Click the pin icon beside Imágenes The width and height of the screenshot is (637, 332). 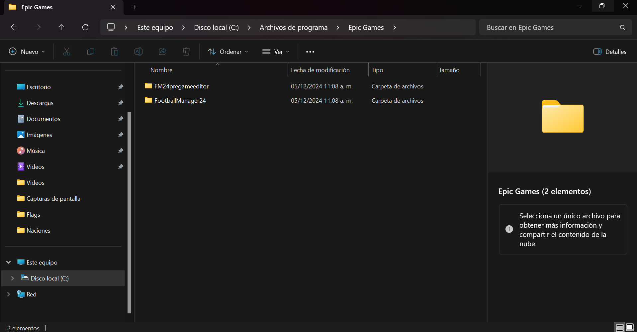point(121,135)
